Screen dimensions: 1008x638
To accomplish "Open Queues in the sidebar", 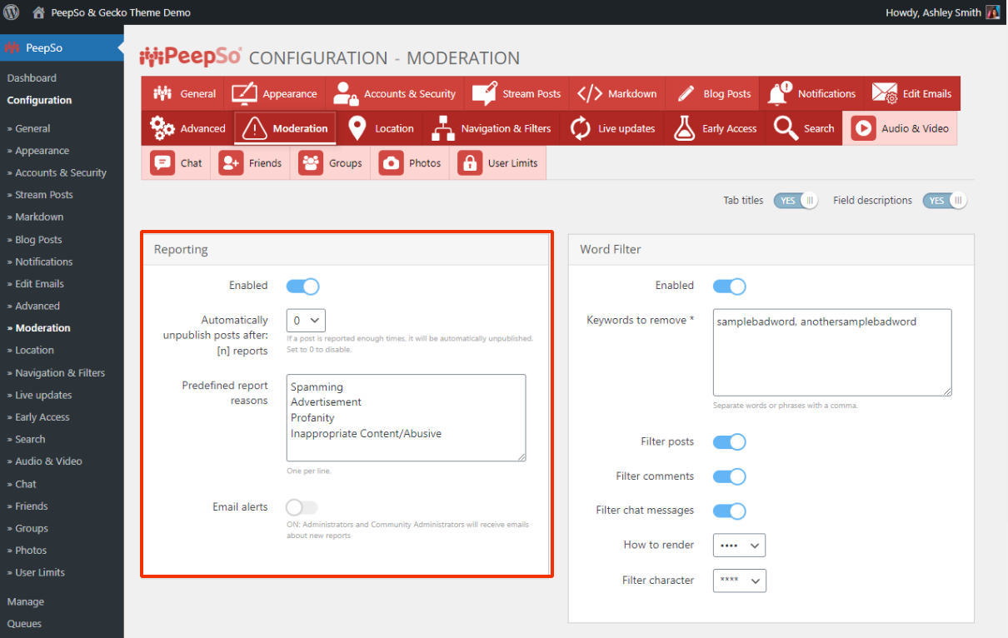I will click(x=24, y=624).
